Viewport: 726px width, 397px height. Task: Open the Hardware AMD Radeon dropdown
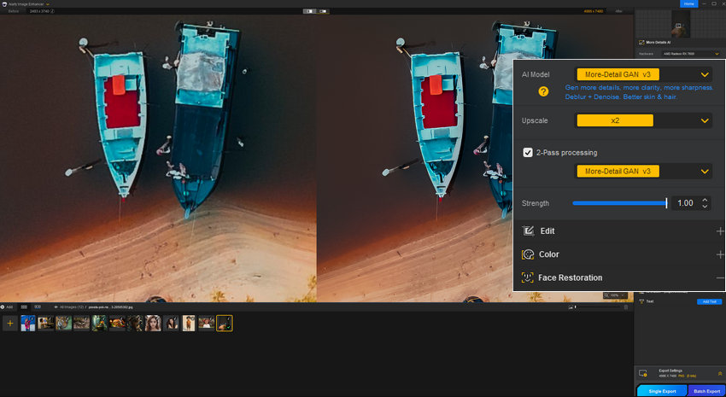[x=690, y=54]
